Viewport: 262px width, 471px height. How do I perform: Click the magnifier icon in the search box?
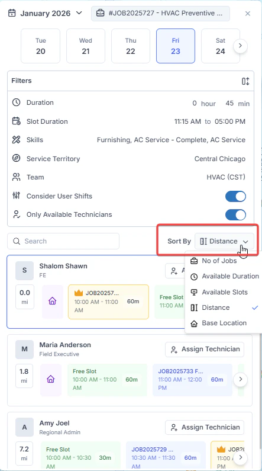(17, 241)
